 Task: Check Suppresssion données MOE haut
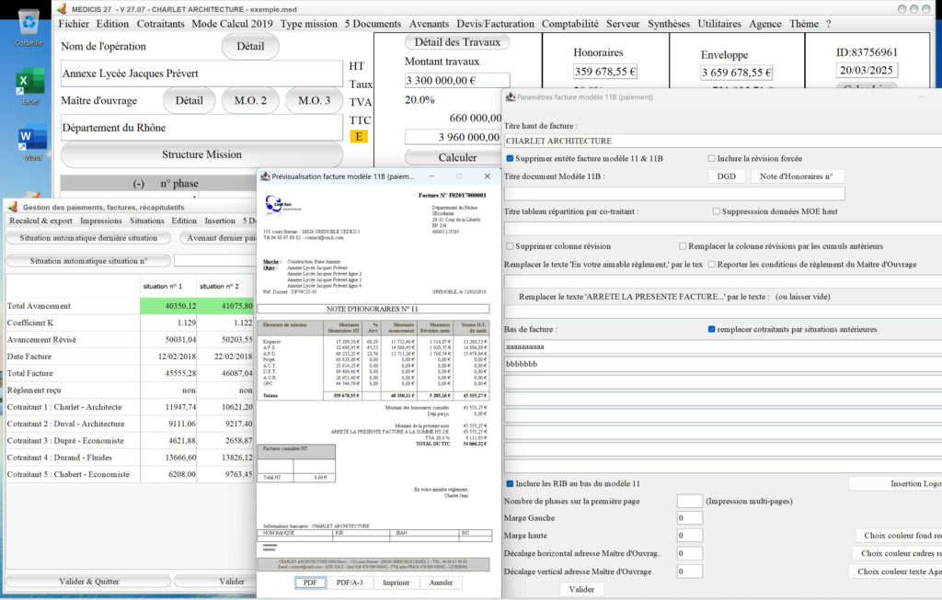pyautogui.click(x=716, y=211)
